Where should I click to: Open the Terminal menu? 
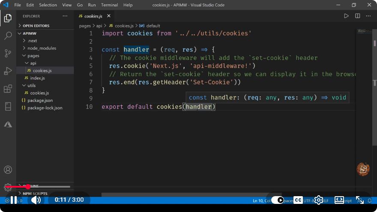click(x=109, y=5)
